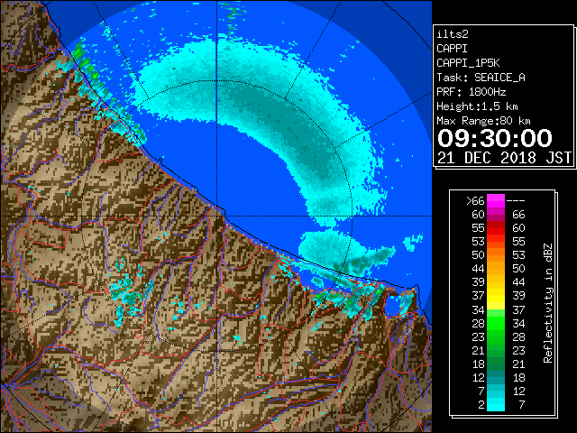
Task: Click the Reflectivity in dBZ legend title
Action: pos(547,303)
